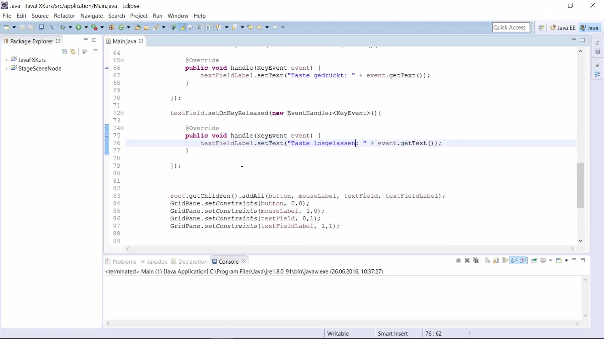
Task: Click the New Java Package icon
Action: pos(112,27)
